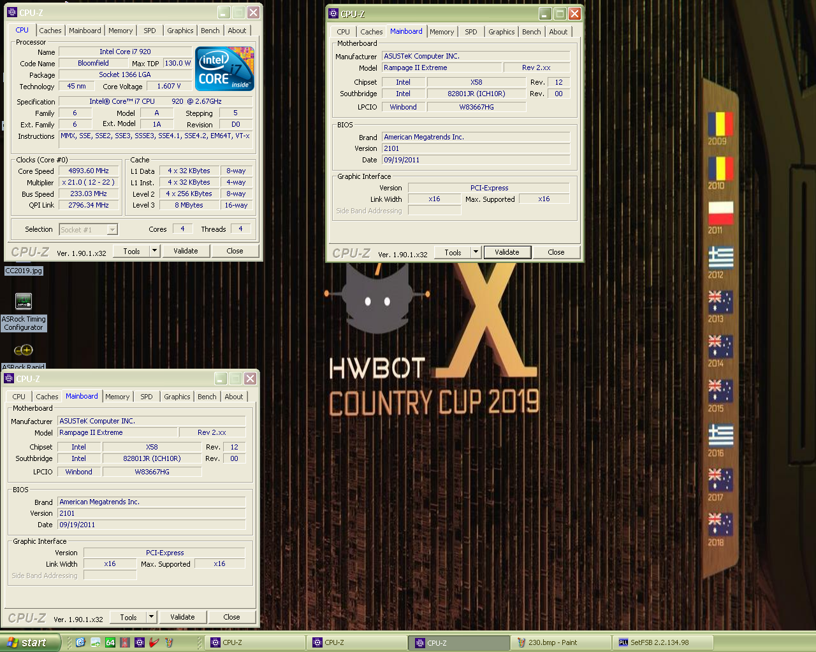Launch the blue quick launch icon beside Start
Image resolution: width=816 pixels, height=652 pixels.
[x=80, y=642]
